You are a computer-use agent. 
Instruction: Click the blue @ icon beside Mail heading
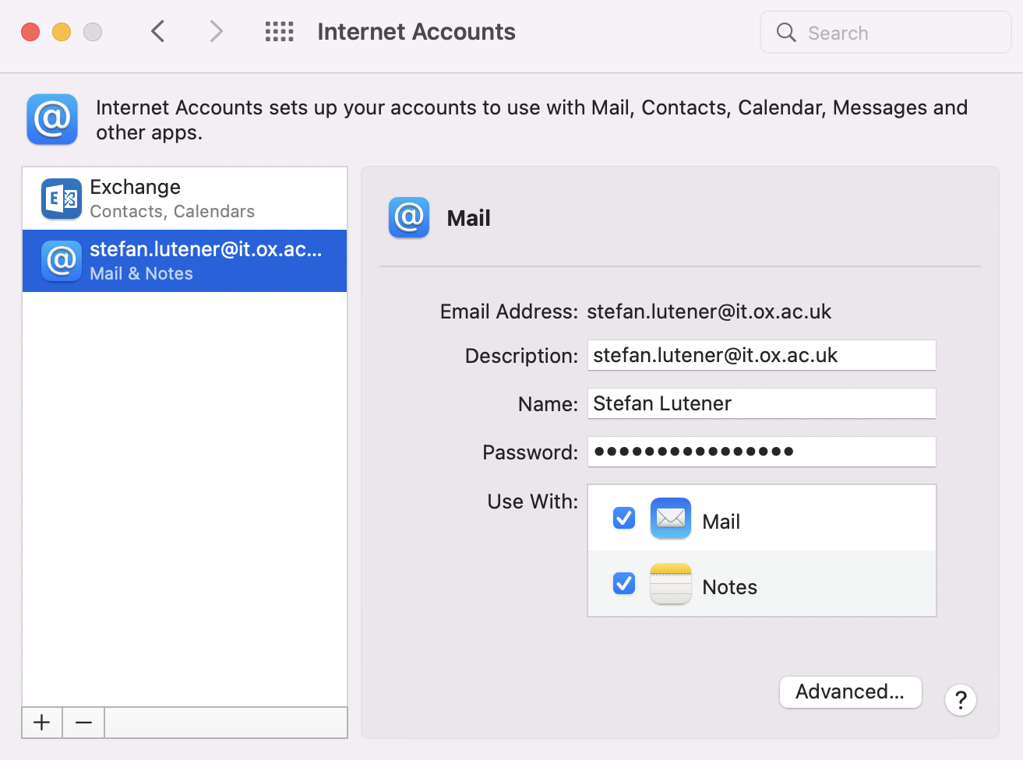tap(409, 218)
